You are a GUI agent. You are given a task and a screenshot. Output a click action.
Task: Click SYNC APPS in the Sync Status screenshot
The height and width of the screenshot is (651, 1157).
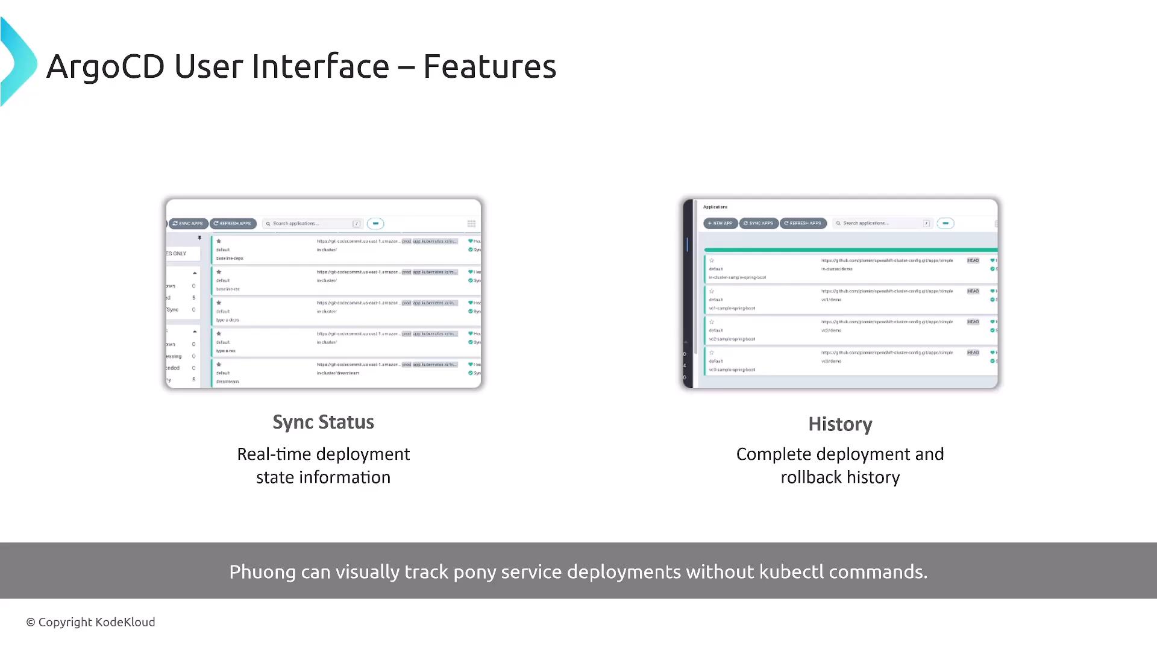[189, 224]
